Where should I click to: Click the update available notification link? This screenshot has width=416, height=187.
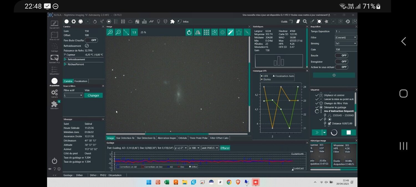pos(286,15)
